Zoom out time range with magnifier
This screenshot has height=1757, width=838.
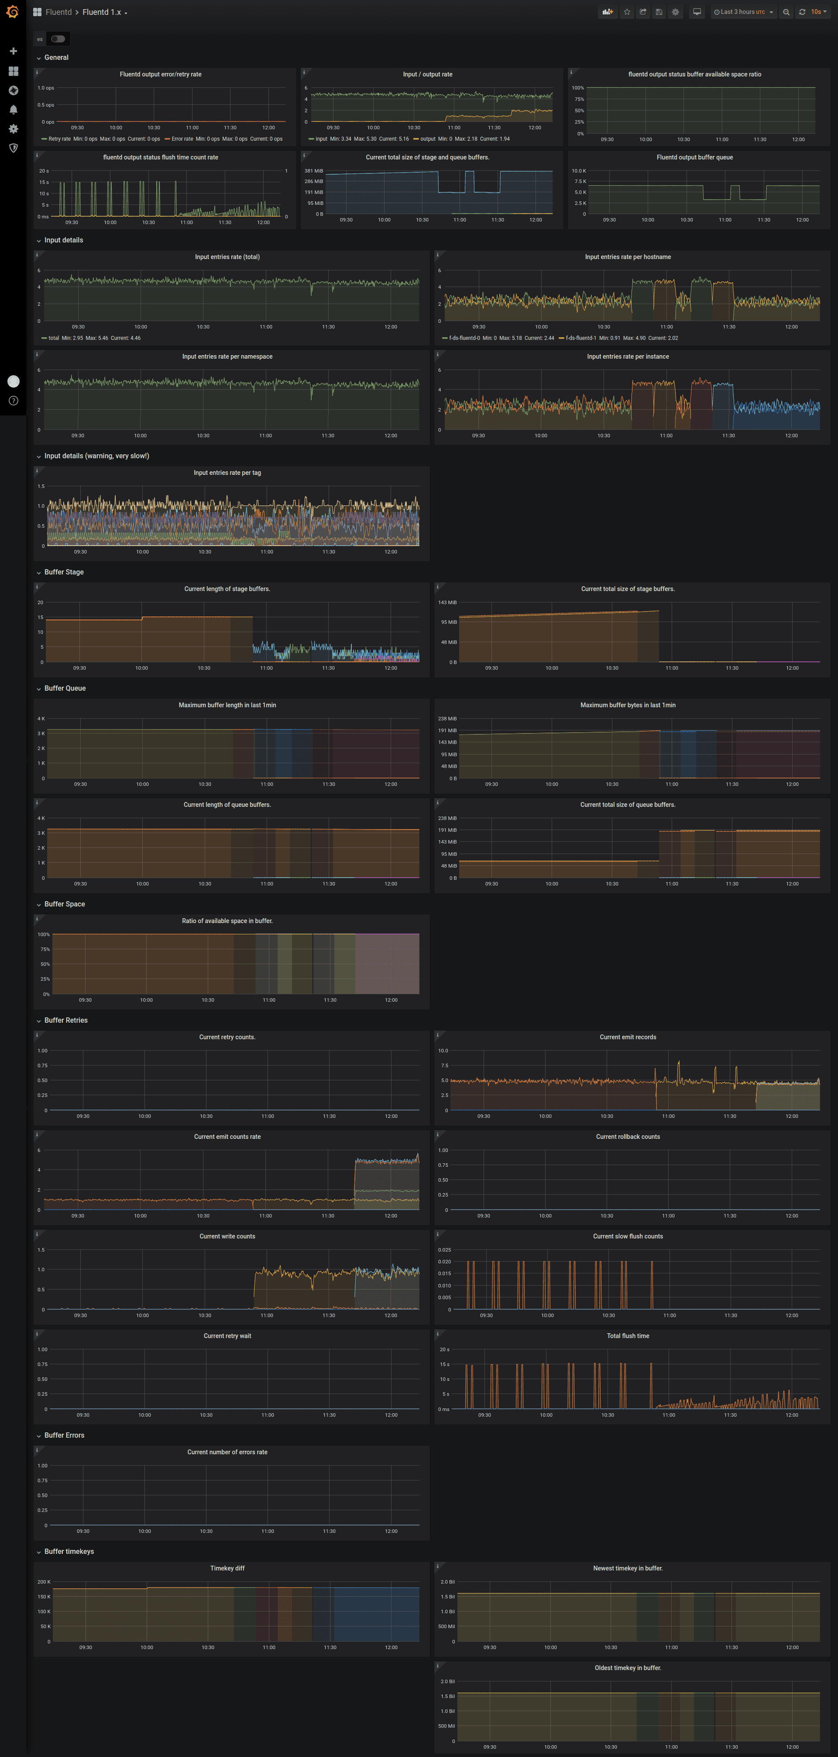[786, 12]
